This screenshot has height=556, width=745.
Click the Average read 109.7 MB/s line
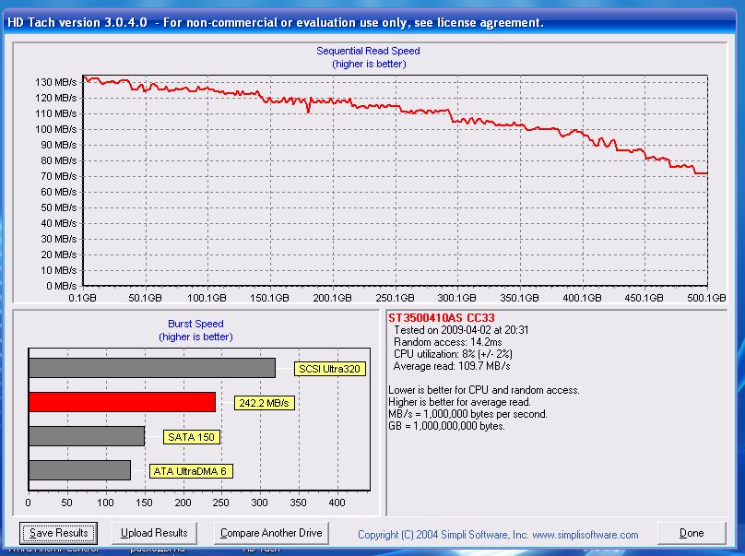coord(452,366)
